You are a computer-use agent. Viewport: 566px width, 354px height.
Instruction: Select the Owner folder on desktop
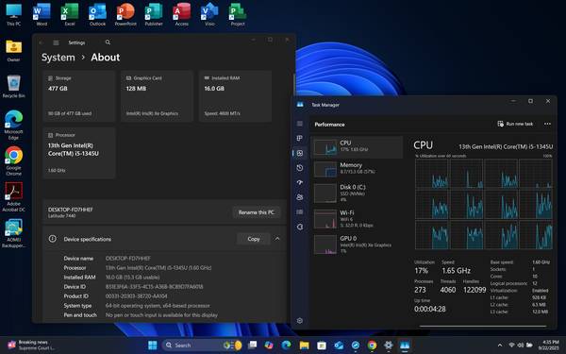click(x=14, y=51)
